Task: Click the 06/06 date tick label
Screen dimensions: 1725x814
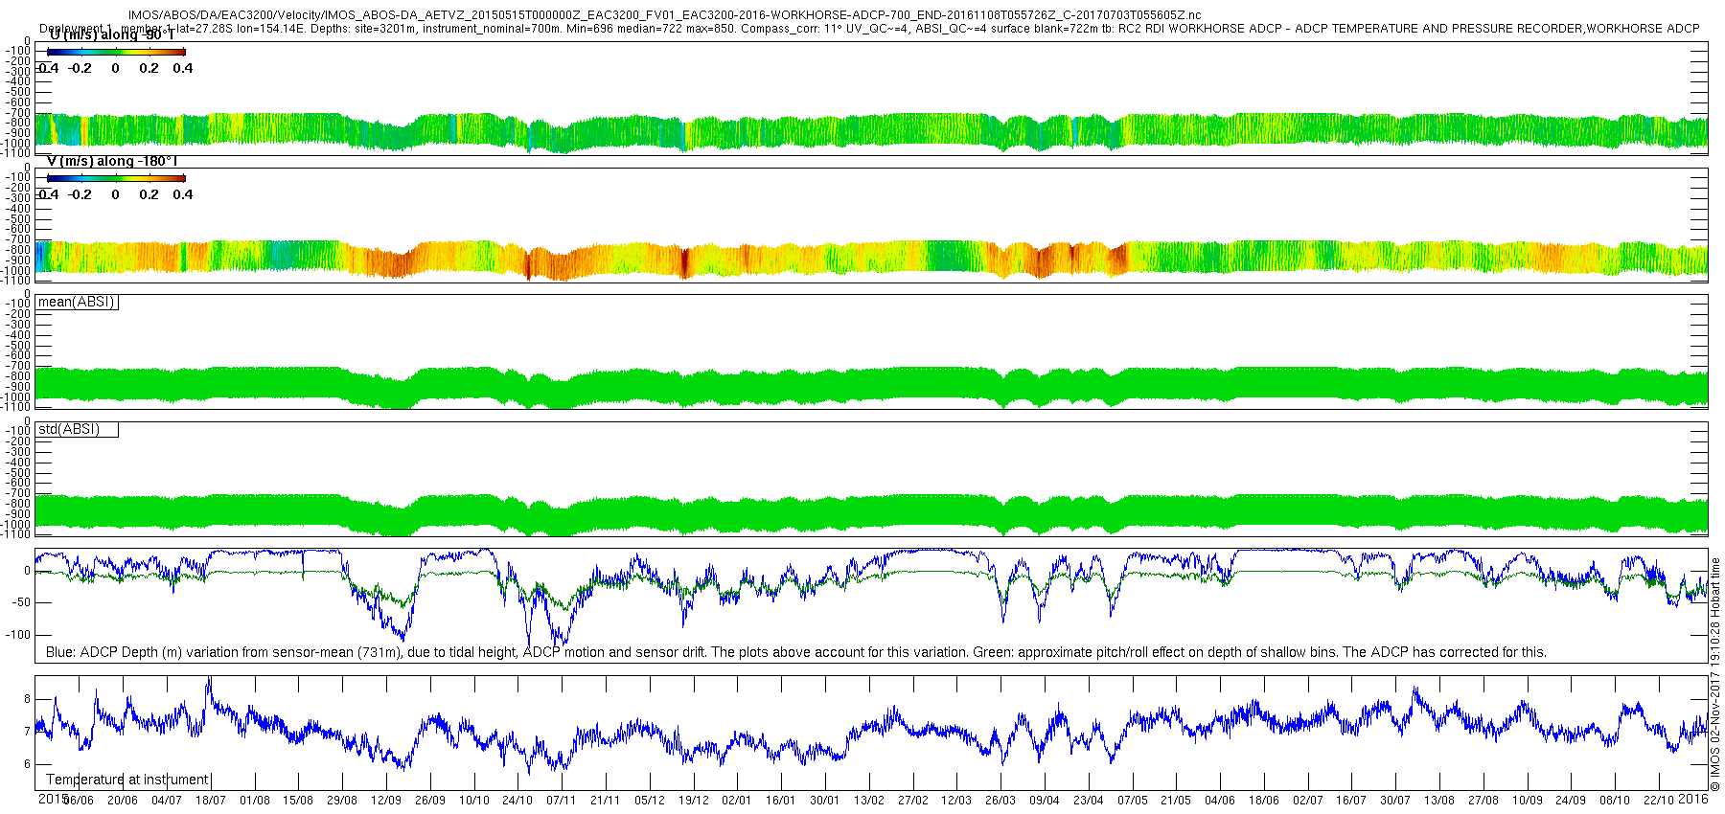Action: click(x=79, y=801)
